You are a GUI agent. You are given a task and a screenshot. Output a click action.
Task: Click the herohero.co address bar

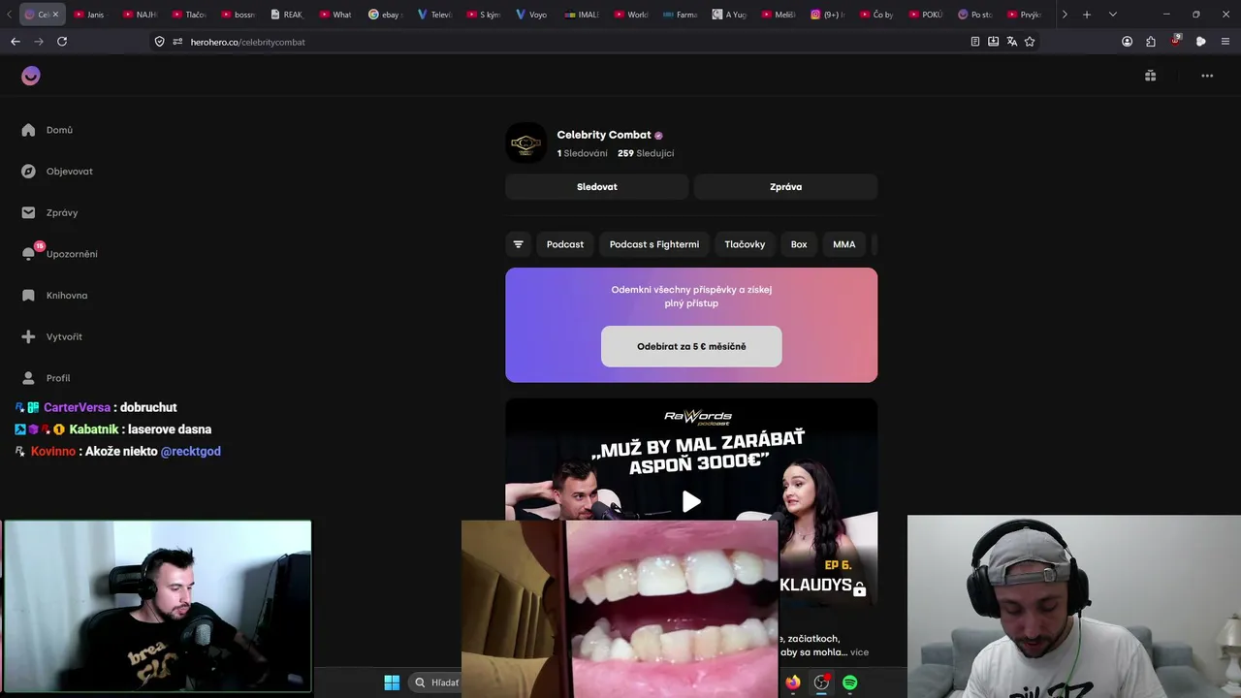(x=572, y=42)
